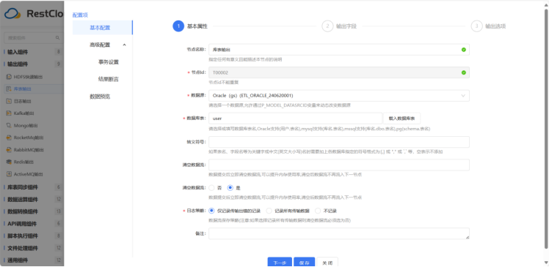Select the RocketMq输出 component icon
The height and width of the screenshot is (267, 549).
[9, 138]
